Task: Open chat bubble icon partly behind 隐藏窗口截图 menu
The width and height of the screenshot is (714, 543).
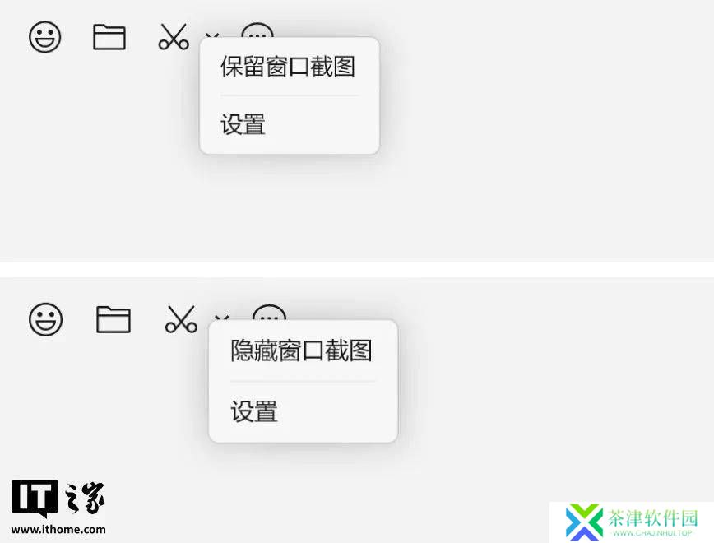Action: click(269, 313)
